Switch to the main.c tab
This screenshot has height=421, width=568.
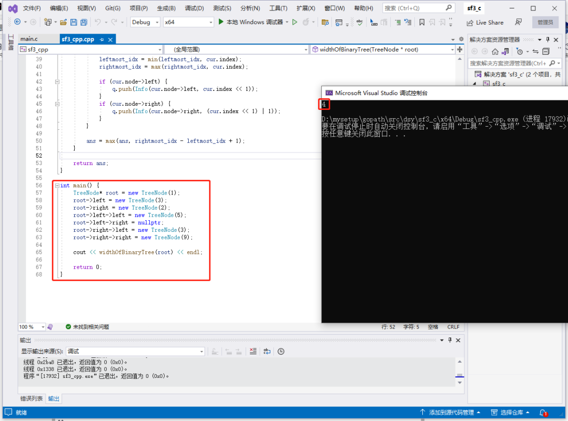pyautogui.click(x=29, y=39)
